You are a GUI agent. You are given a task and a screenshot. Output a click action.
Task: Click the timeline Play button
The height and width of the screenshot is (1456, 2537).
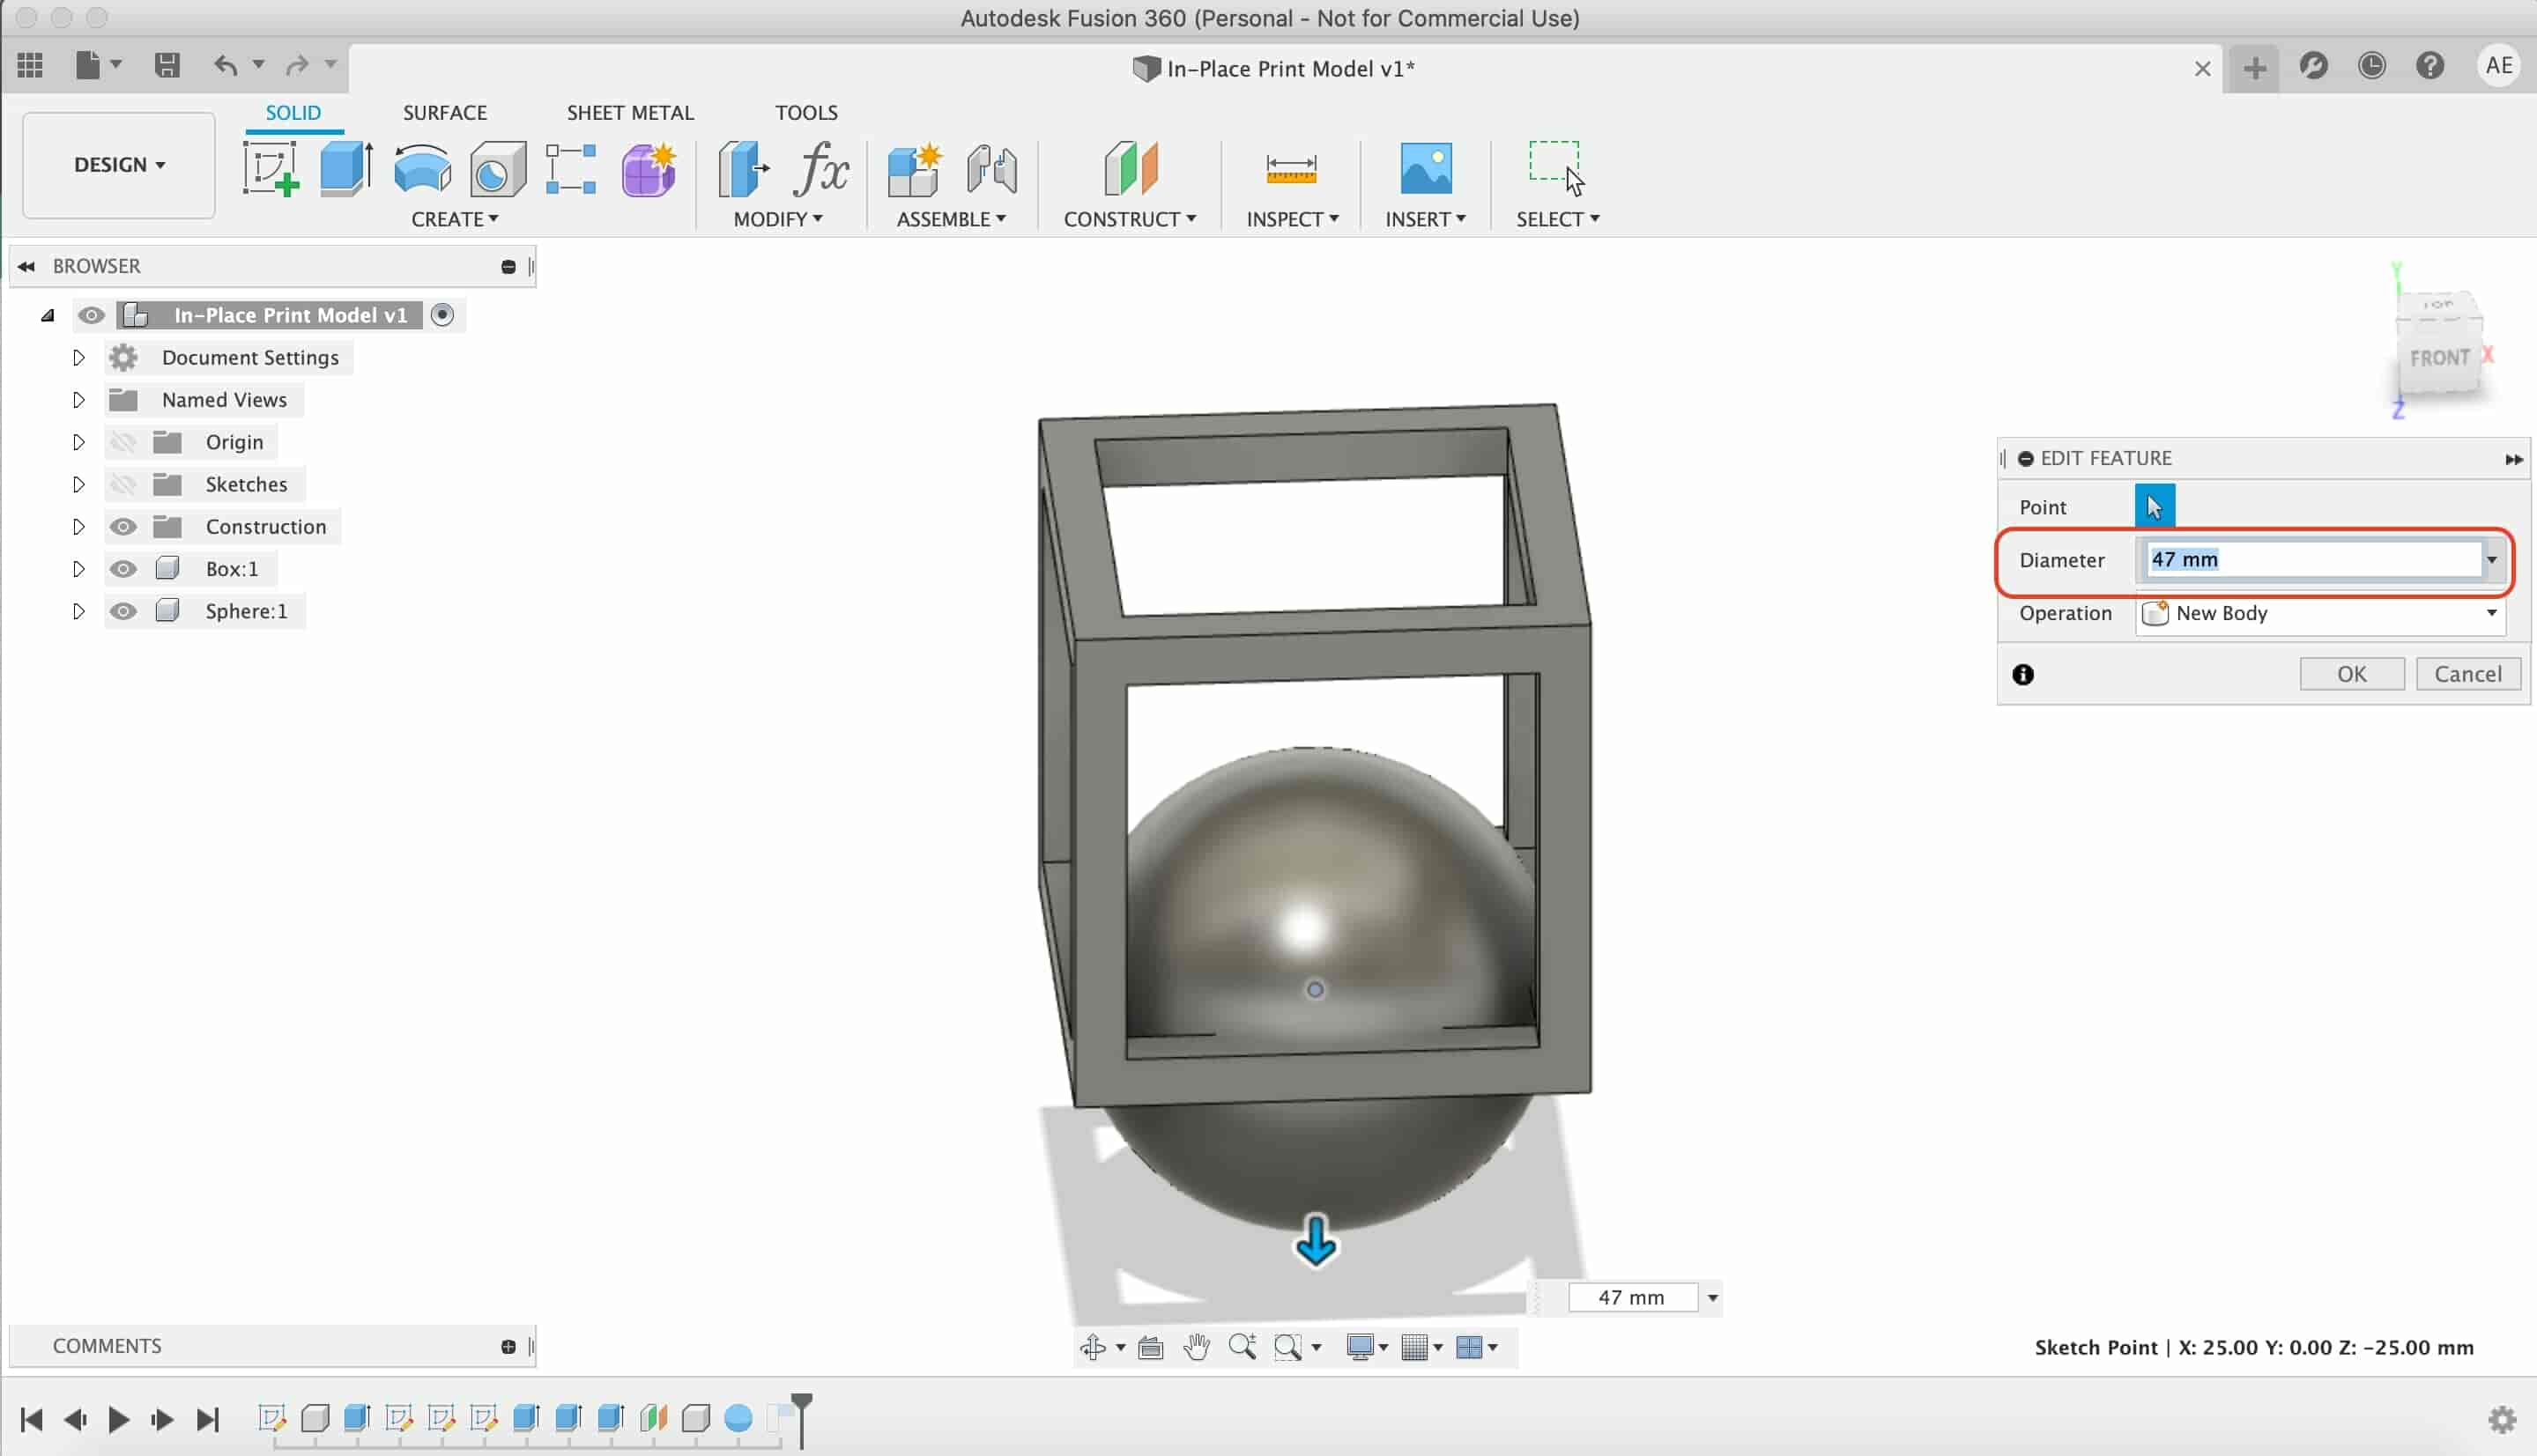(x=119, y=1419)
